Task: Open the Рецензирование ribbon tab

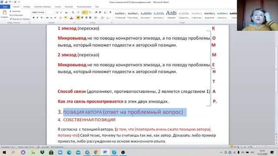Action: [84, 7]
